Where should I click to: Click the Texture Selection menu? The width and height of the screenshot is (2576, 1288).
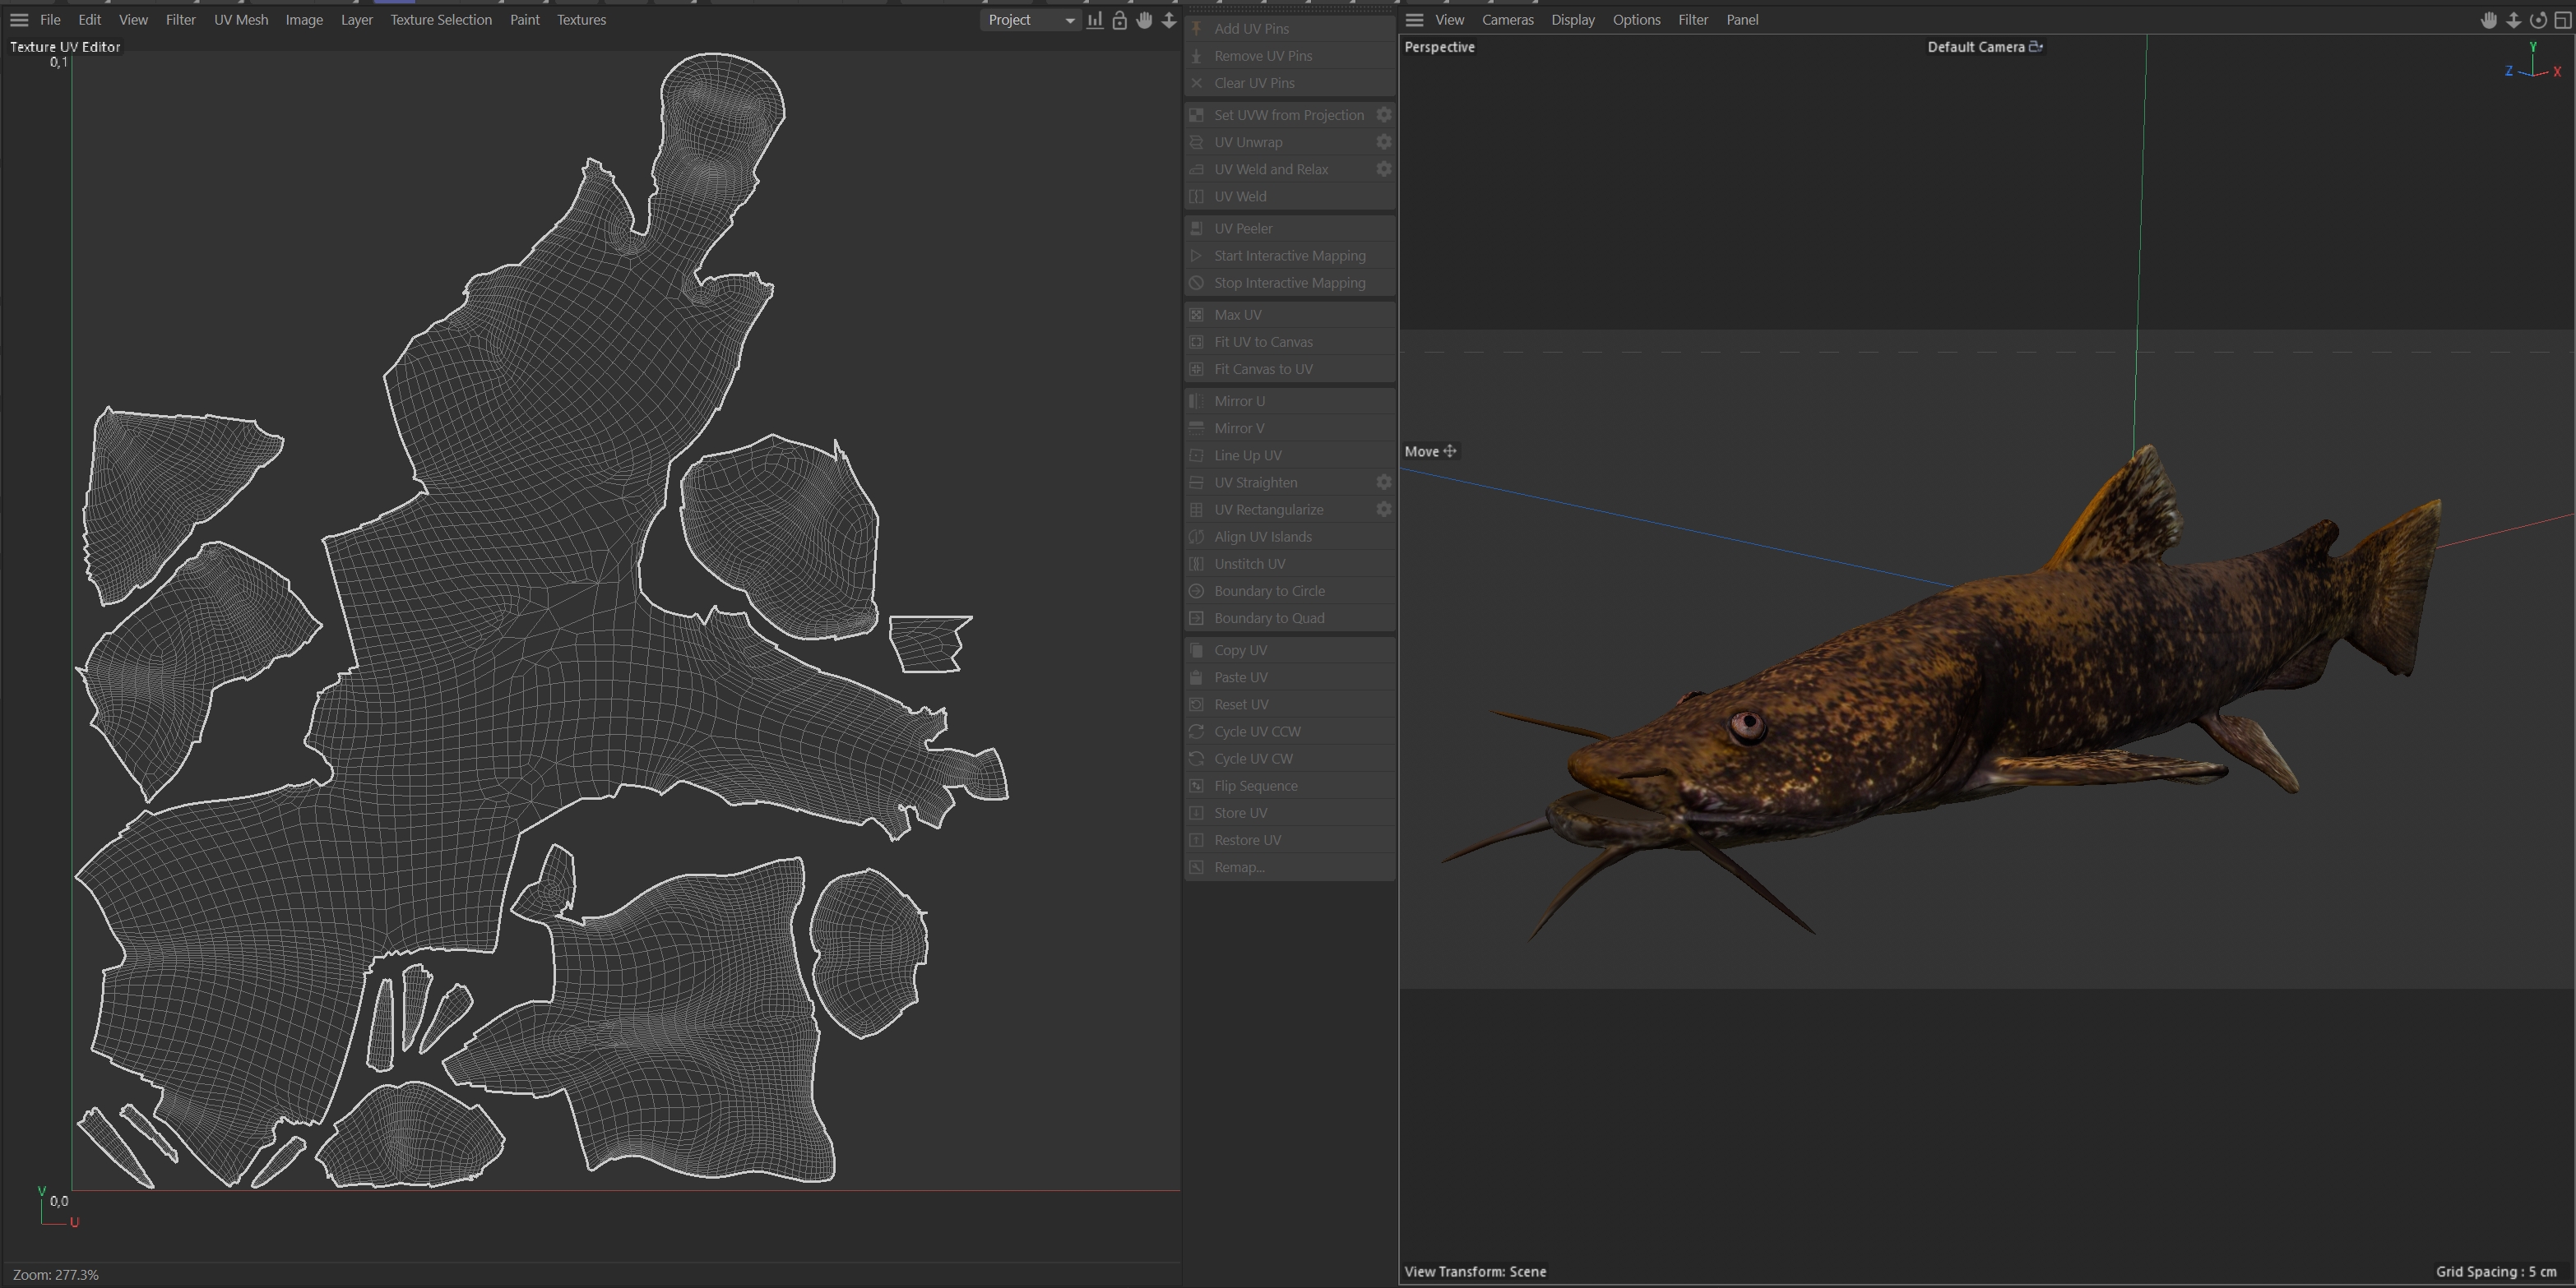pyautogui.click(x=441, y=20)
